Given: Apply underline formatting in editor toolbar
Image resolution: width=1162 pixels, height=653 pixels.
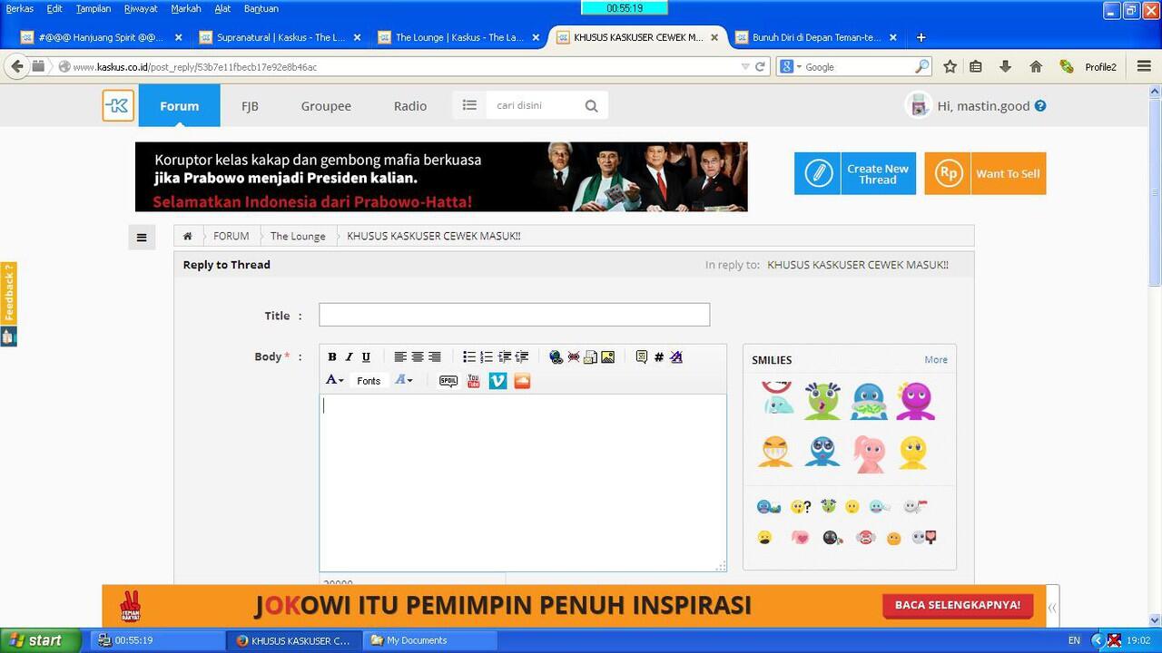Looking at the screenshot, I should click(366, 357).
